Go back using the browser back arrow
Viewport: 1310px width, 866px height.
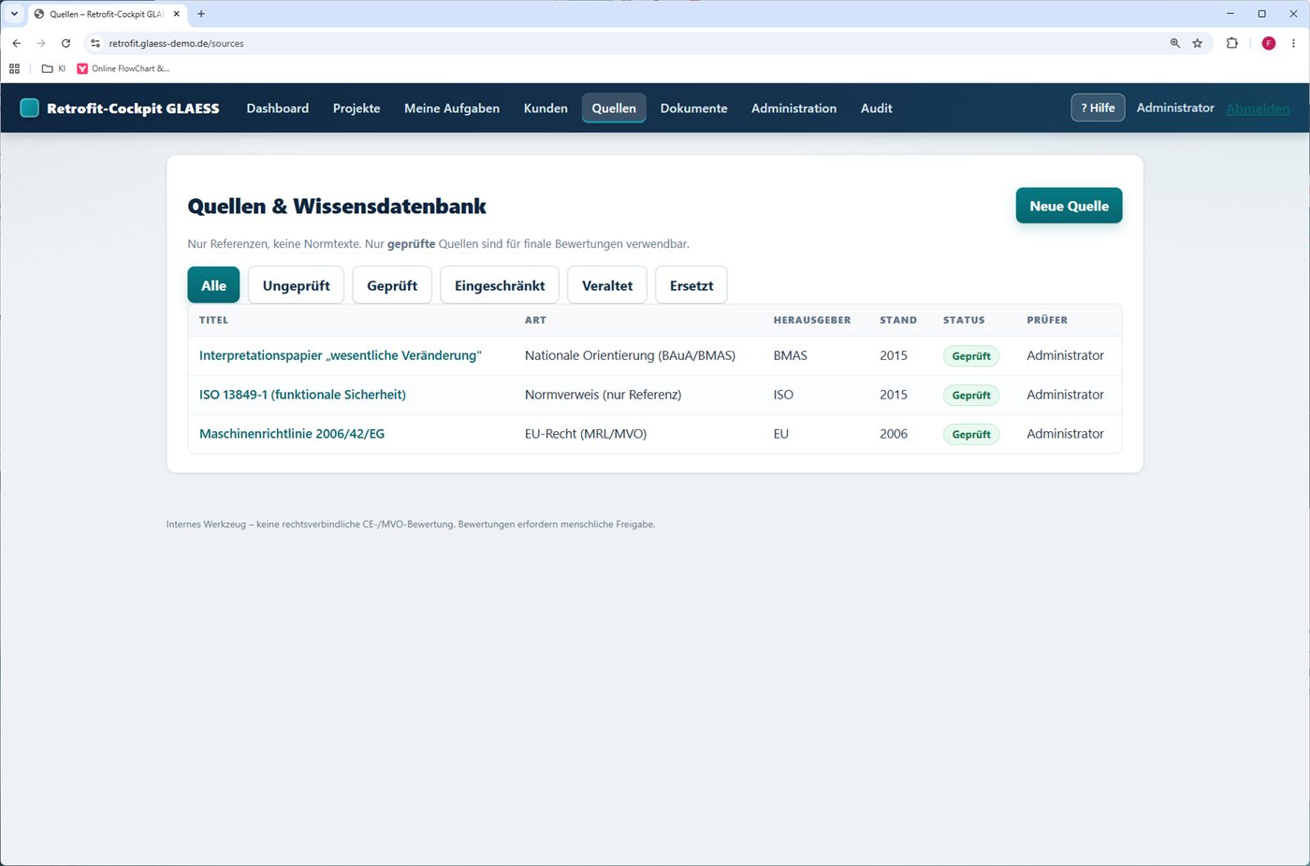[x=17, y=43]
